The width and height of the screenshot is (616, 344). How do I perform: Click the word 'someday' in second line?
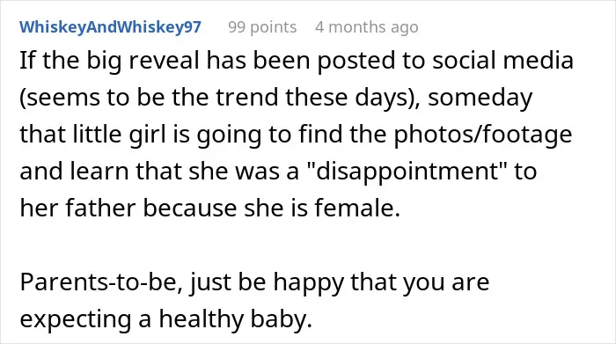480,98
